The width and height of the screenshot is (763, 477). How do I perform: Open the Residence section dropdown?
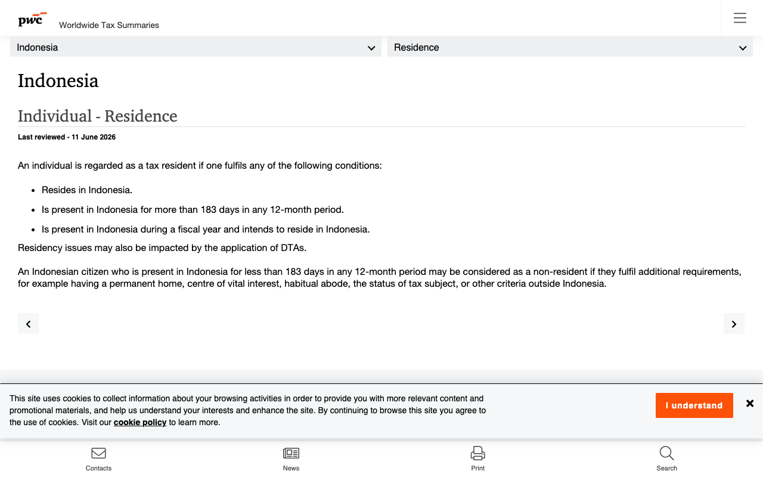point(570,47)
